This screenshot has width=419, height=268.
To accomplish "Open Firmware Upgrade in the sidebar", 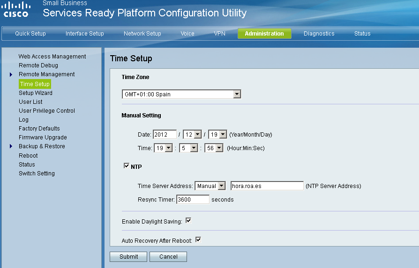I will pos(43,138).
